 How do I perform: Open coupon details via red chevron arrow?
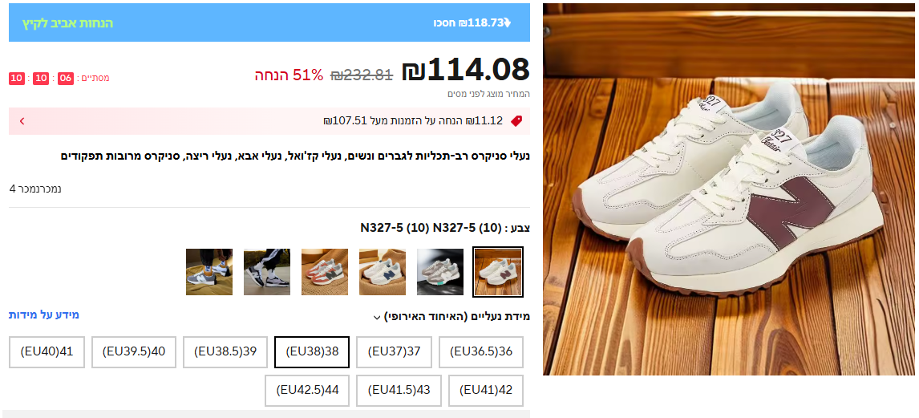point(22,121)
